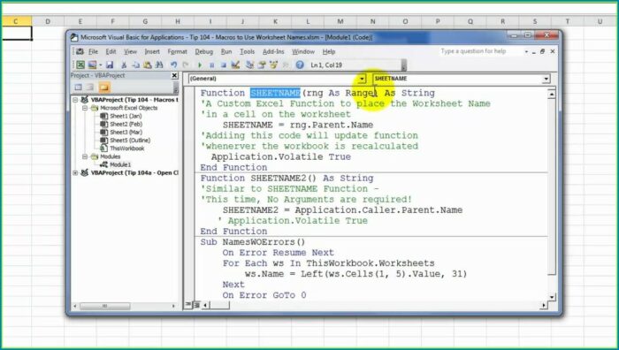The height and width of the screenshot is (350, 619).
Task: Open the Debug menu
Action: pos(203,51)
